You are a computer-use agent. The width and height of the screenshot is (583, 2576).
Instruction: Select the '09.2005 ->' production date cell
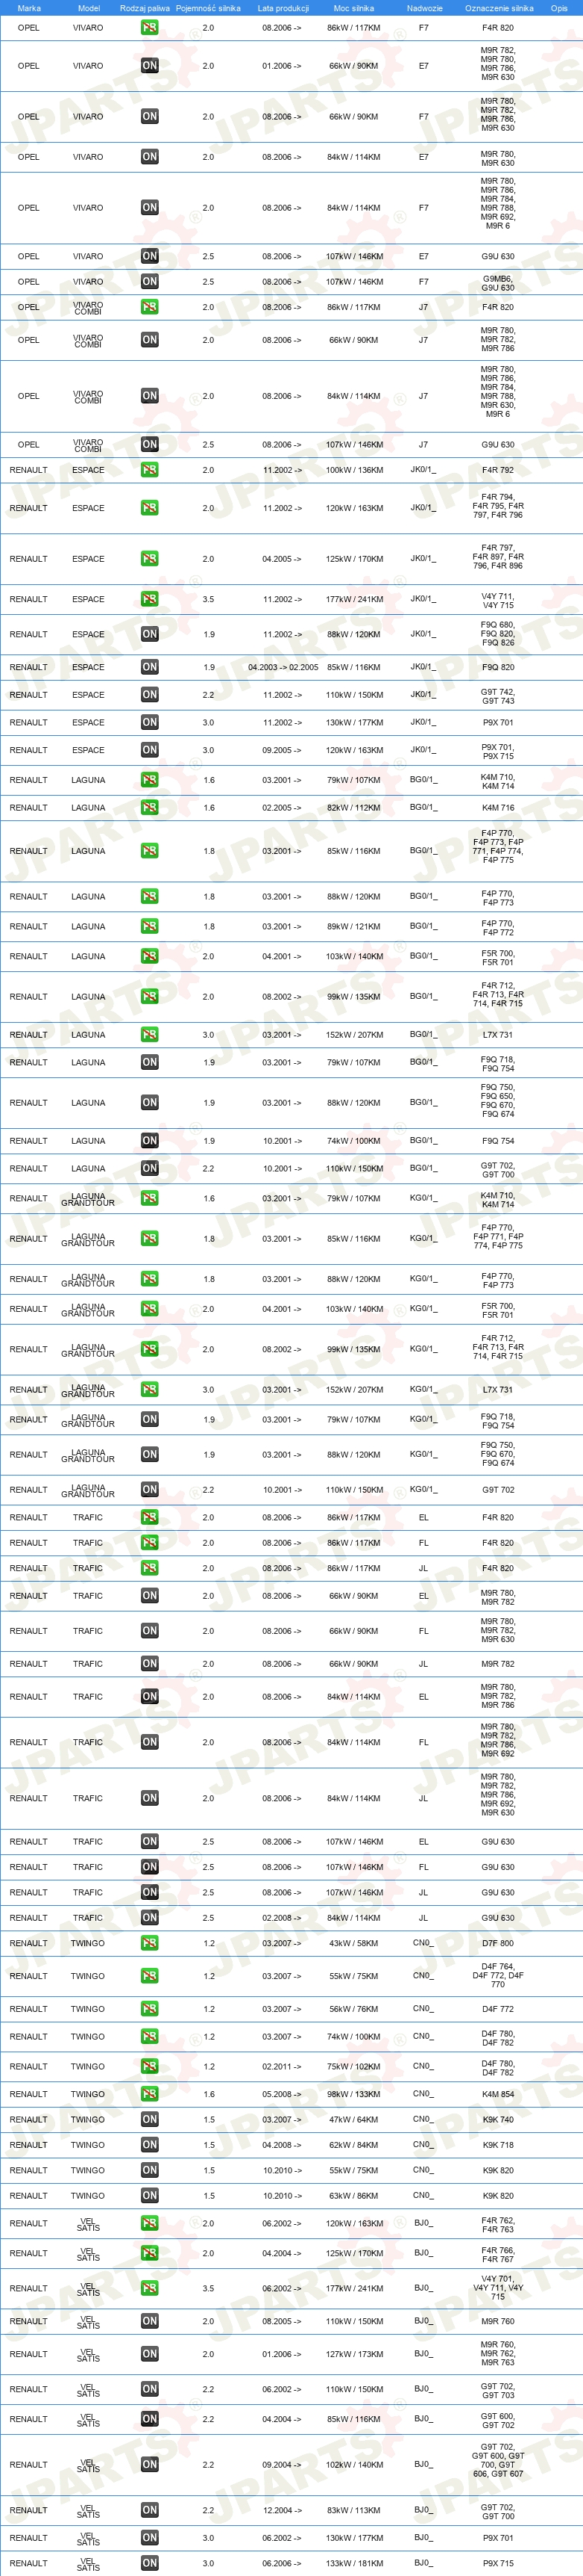[x=283, y=750]
